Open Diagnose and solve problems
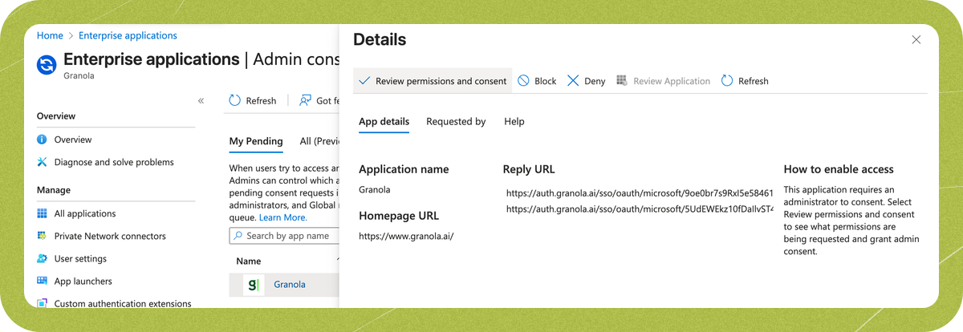 click(116, 162)
